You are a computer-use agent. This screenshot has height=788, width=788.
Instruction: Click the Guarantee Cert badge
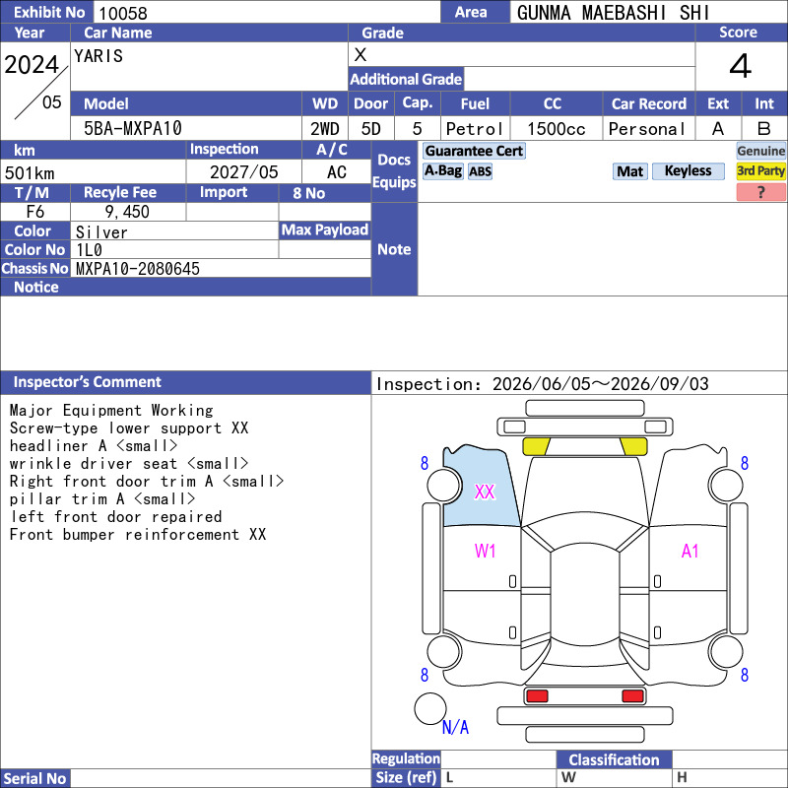click(x=474, y=151)
